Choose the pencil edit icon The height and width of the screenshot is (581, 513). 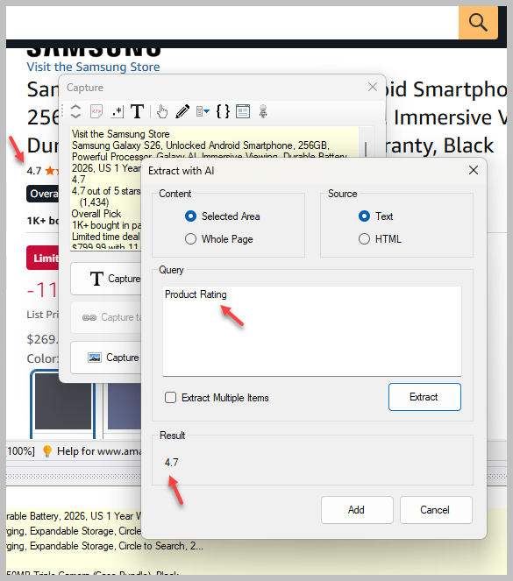182,111
